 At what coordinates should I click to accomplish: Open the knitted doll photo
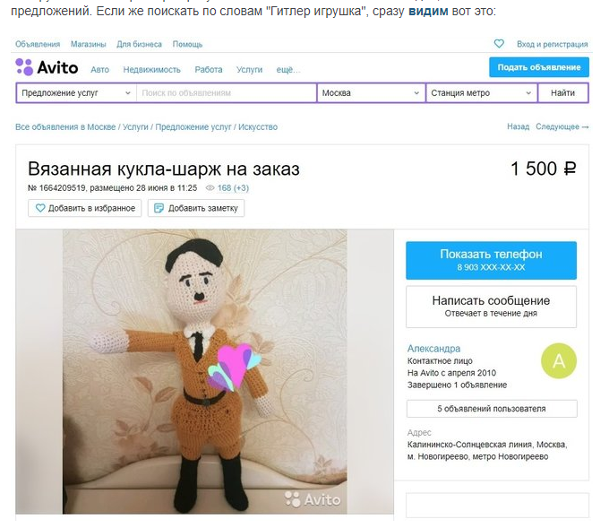(x=205, y=371)
